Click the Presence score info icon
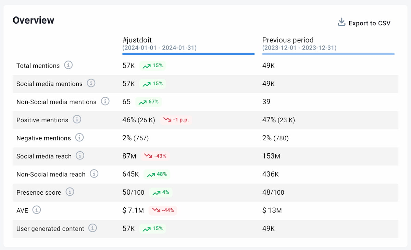 (70, 192)
